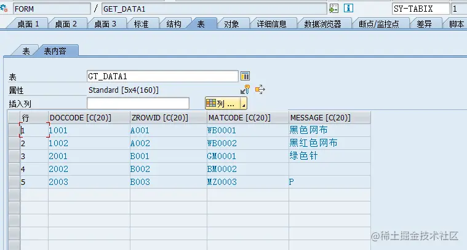The image size is (467, 250).
Task: Open the 断点/监控点 tab
Action: [379, 24]
